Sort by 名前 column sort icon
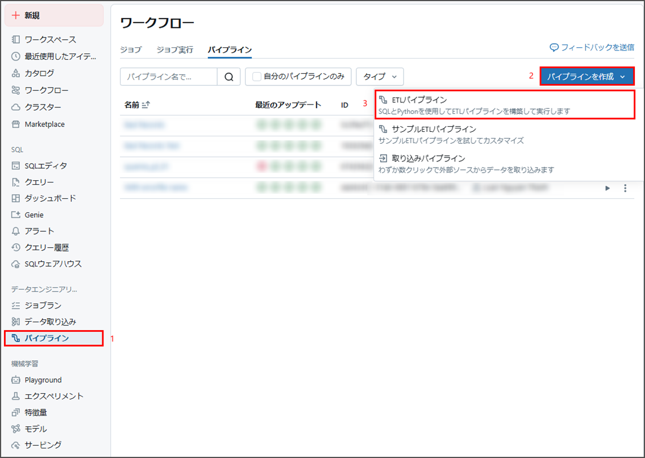 (145, 105)
